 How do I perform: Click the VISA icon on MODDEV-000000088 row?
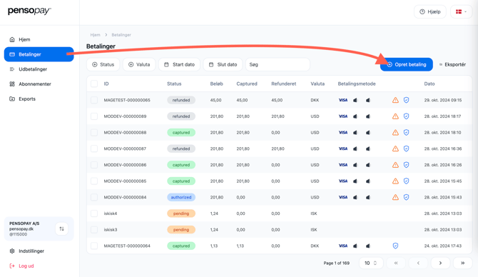coord(343,132)
